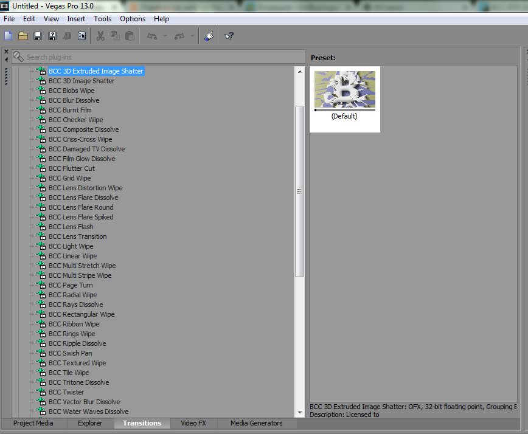528x434 pixels.
Task: Open the Undo history dropdown arrow
Action: (x=165, y=36)
